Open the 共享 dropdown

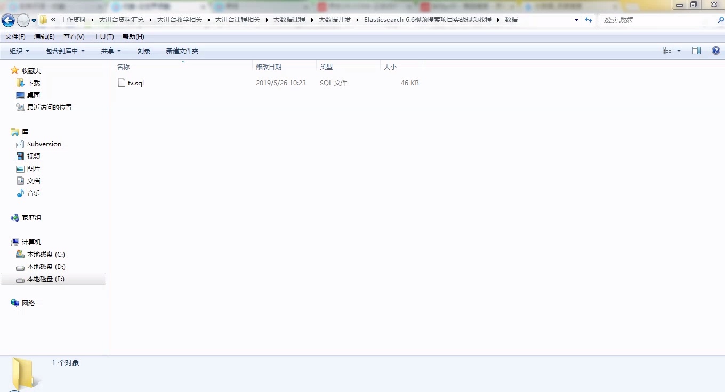(x=110, y=51)
